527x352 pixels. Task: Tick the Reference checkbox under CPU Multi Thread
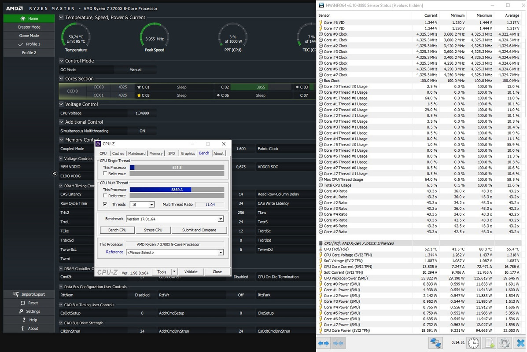pyautogui.click(x=105, y=195)
